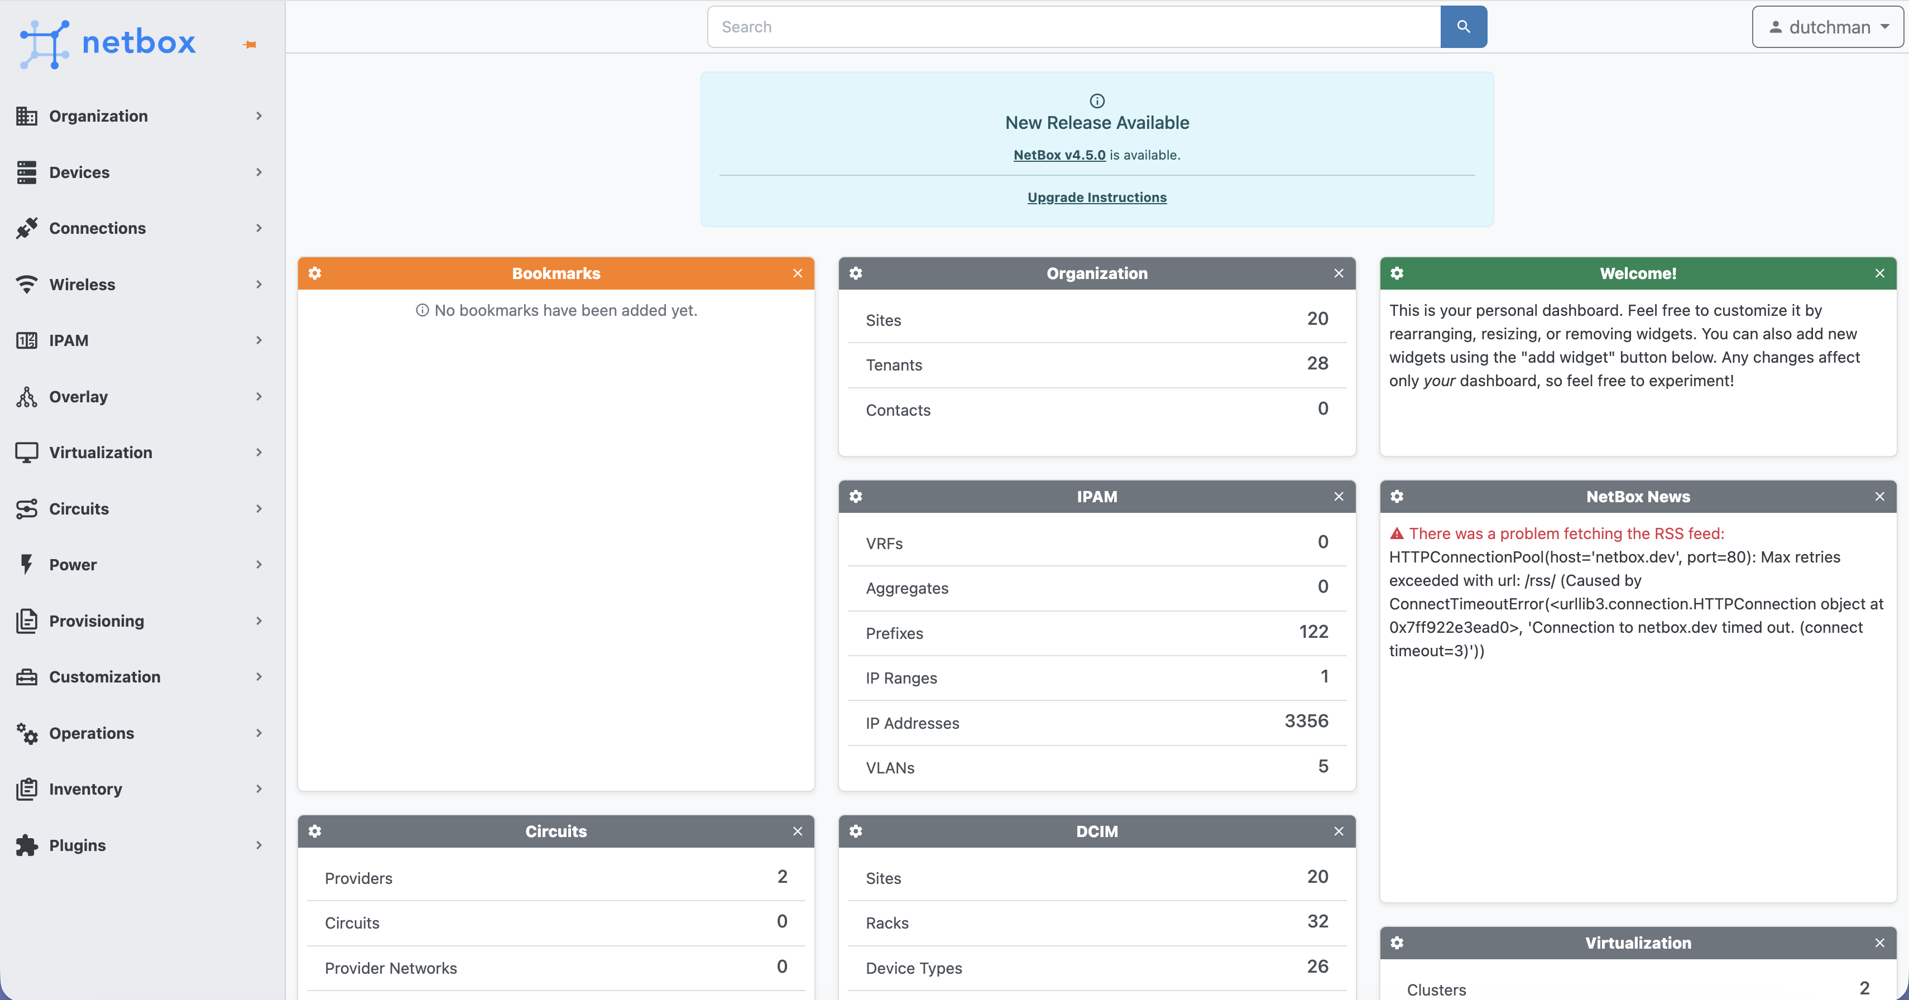Open the dutchman user dropdown

point(1828,27)
